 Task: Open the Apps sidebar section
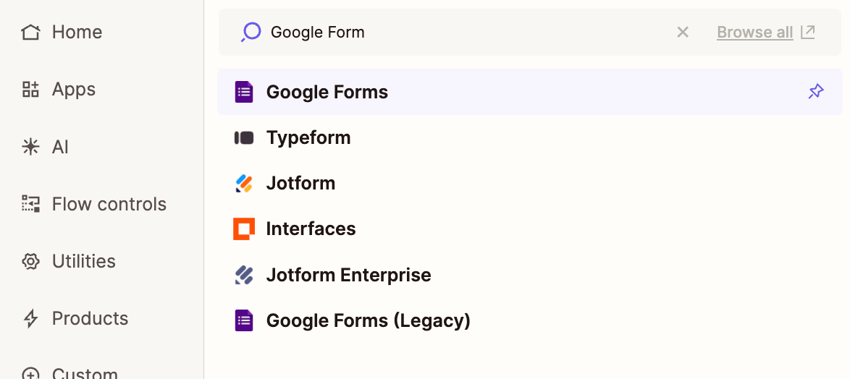point(73,90)
